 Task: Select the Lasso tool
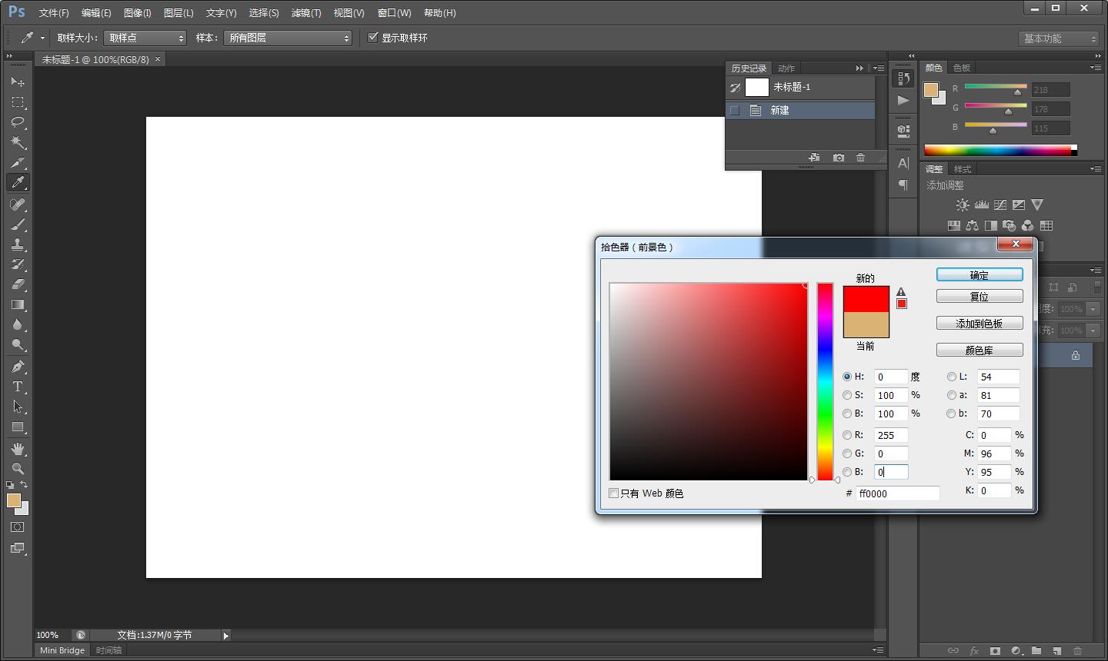18,121
